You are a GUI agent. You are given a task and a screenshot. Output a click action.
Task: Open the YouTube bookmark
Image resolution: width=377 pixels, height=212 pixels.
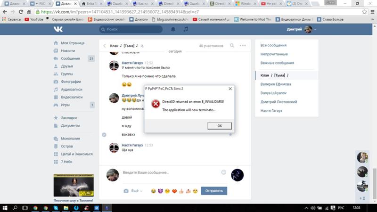[34, 19]
